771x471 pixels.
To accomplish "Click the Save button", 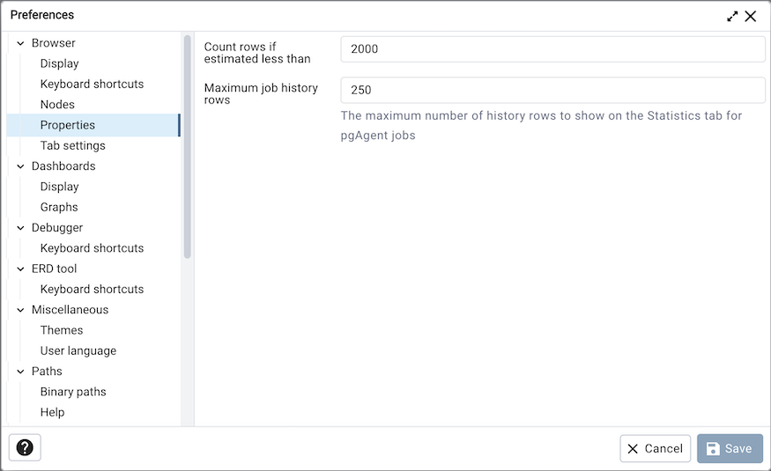I will (x=730, y=449).
